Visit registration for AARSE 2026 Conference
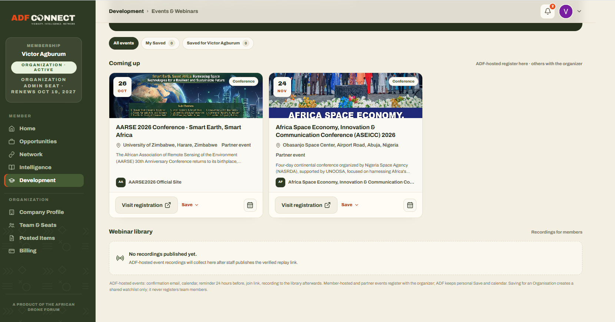The height and width of the screenshot is (322, 615). [x=146, y=205]
